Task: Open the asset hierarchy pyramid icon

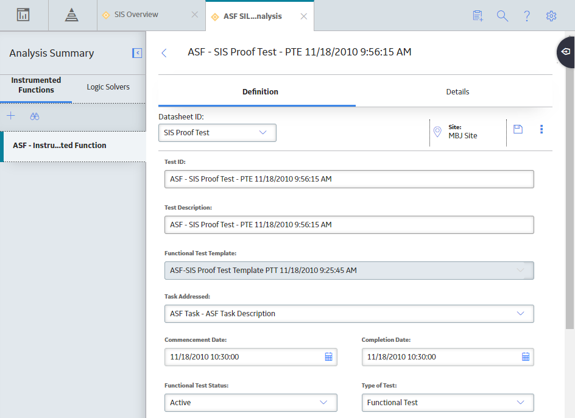Action: point(71,15)
